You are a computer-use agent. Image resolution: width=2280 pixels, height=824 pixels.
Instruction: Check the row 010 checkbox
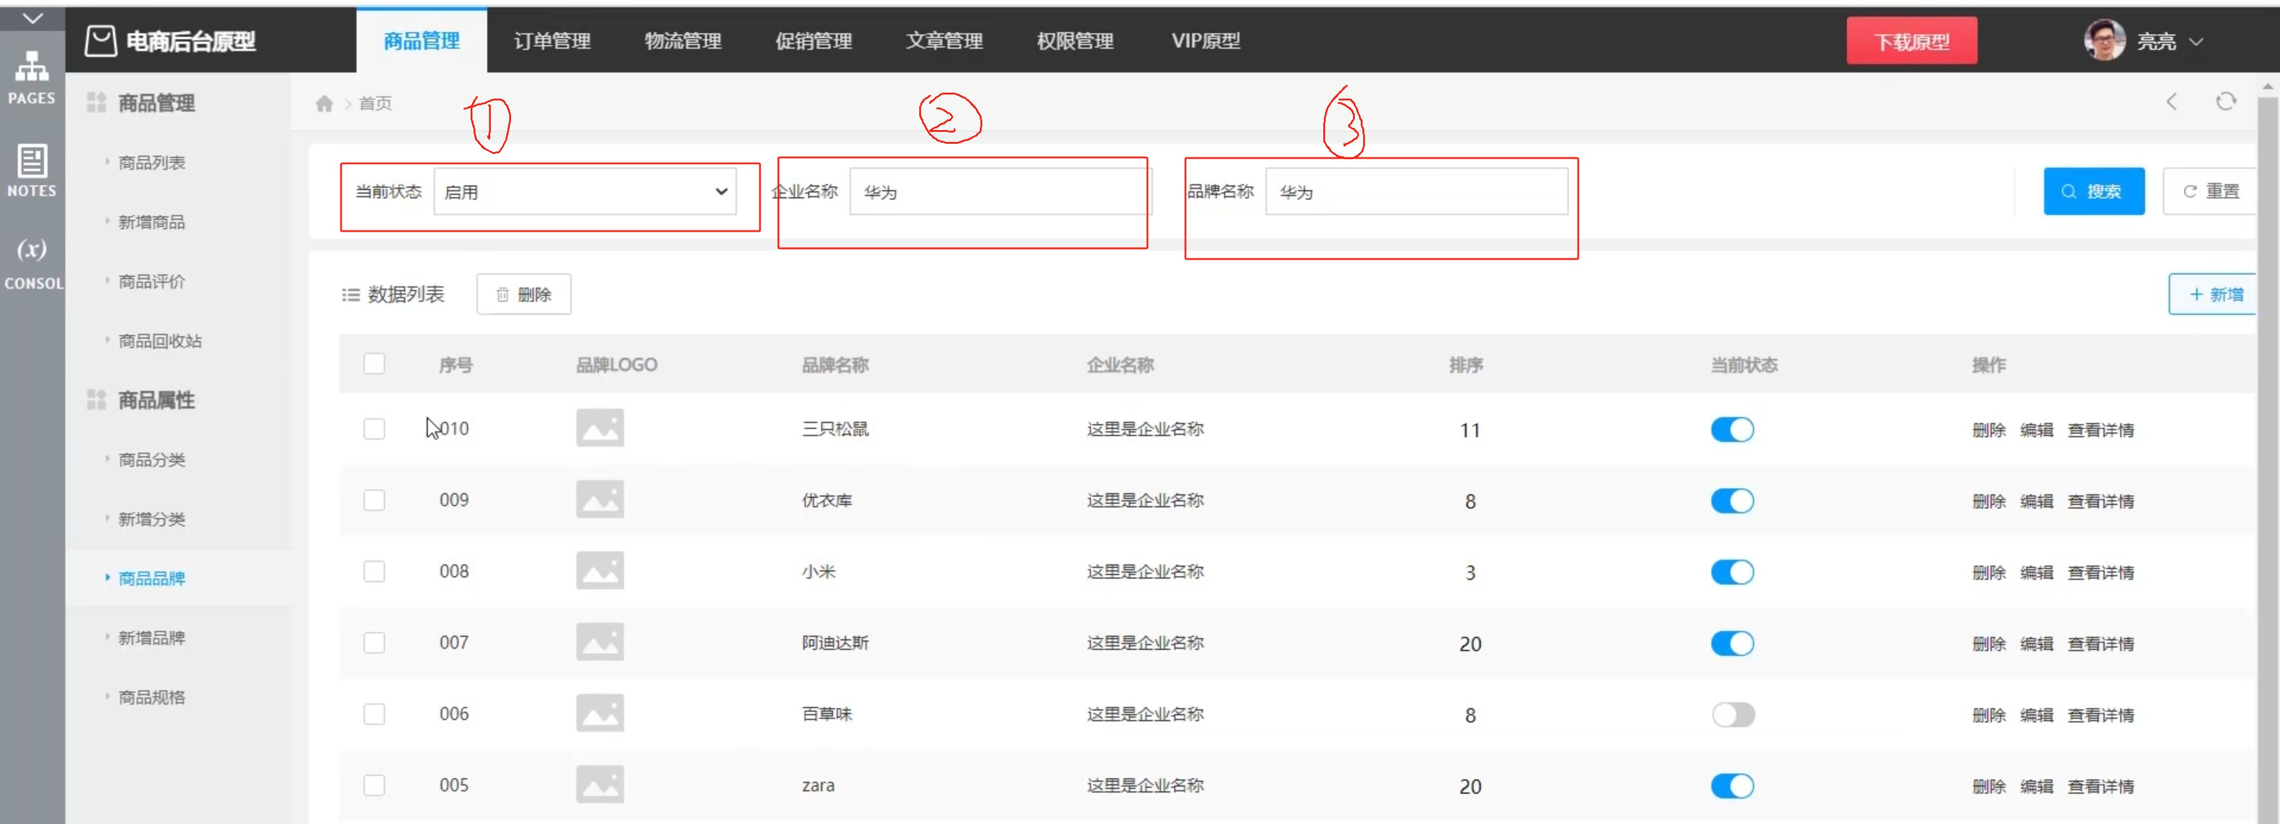(x=374, y=430)
